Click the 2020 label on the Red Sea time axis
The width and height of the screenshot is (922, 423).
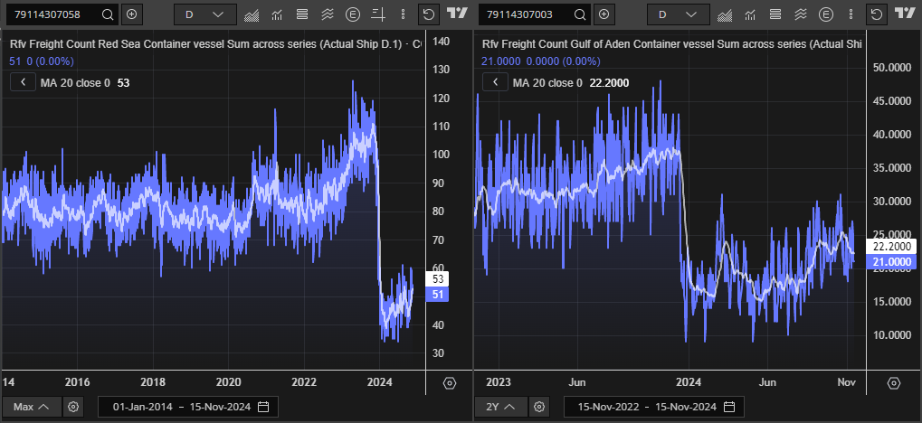228,382
